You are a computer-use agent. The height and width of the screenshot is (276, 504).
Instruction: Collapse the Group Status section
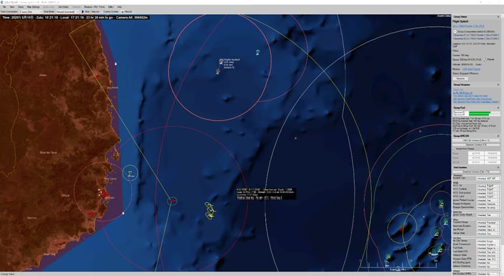point(498,17)
